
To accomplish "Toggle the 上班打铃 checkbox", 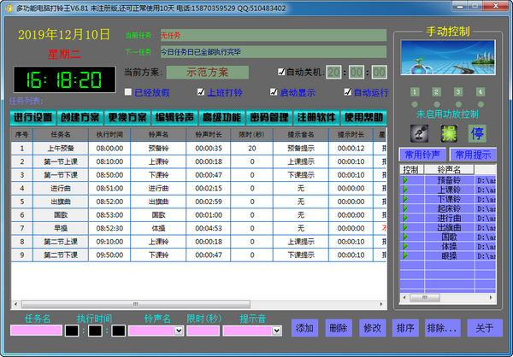I will click(201, 92).
